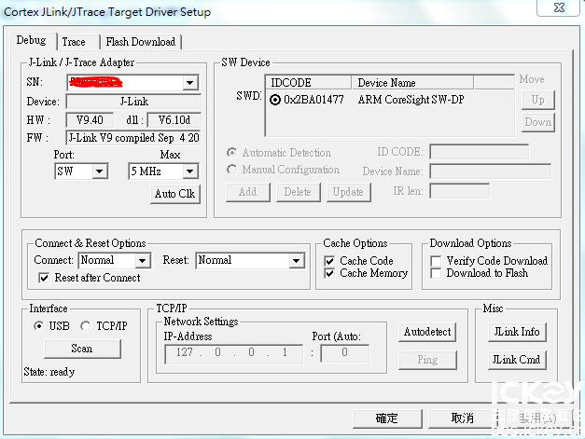Viewport: 585px width, 439px height.
Task: Expand the Connect Normal dropdown
Action: 142,261
